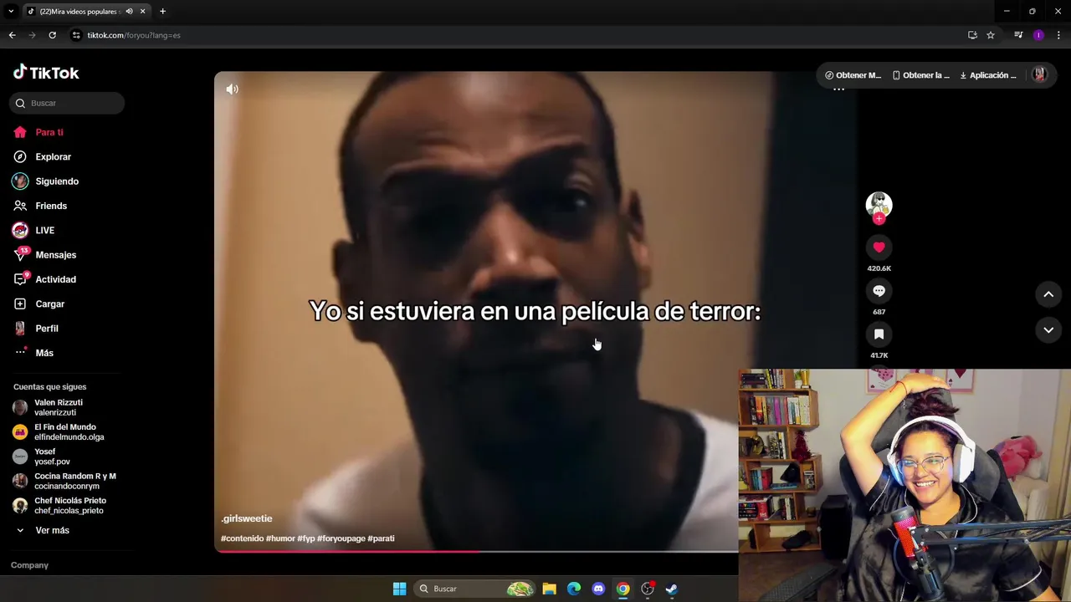1071x602 pixels.
Task: Open Microsoft Edge from taskbar
Action: [574, 589]
